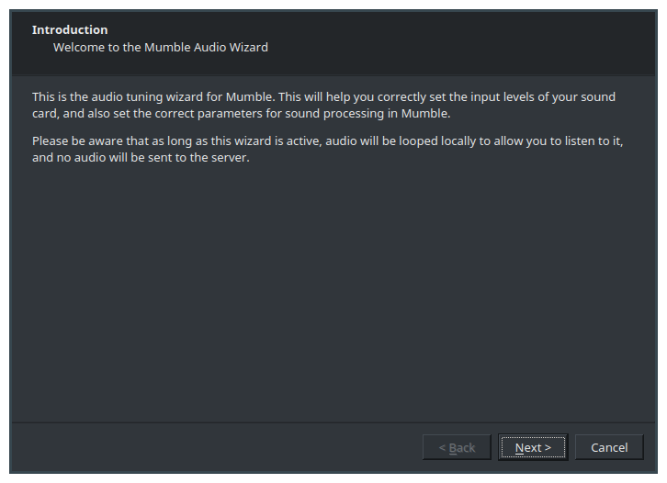Screen dimensions: 667x483
Task: Click the paragraph starting with This is the audio tuning wizard
Action: pyautogui.click(x=323, y=105)
